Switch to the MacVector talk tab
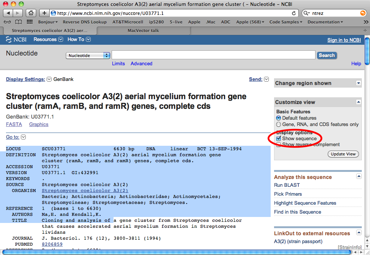The image size is (370, 255). point(143,30)
